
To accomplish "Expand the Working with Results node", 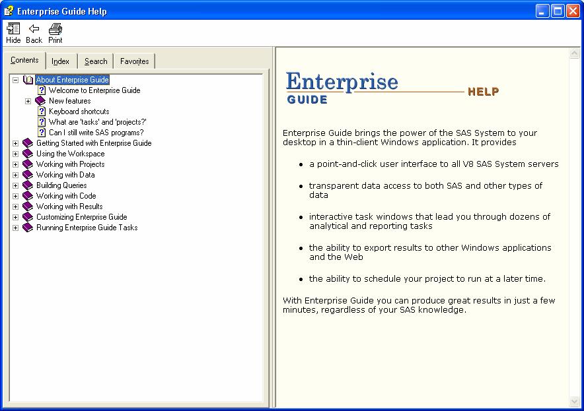I will (15, 206).
